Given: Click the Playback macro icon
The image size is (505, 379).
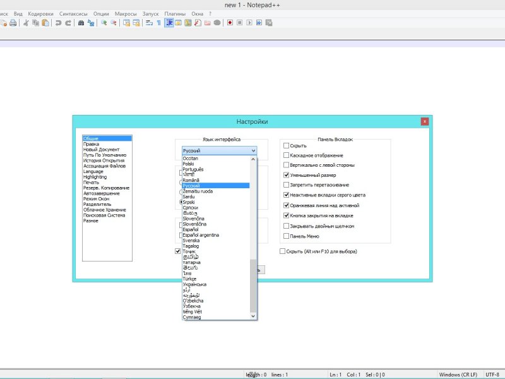Looking at the screenshot, I should (249, 23).
